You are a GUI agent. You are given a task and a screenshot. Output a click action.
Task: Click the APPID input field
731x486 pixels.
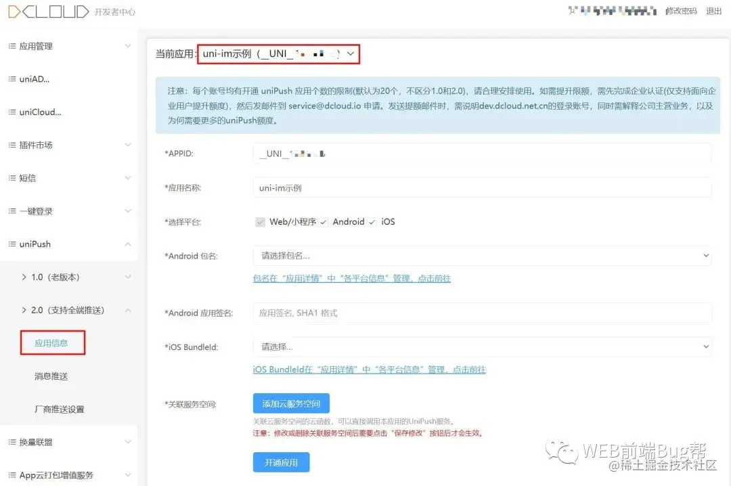(x=482, y=154)
